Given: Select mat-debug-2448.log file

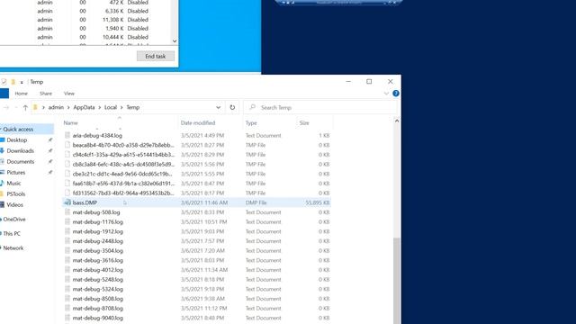Looking at the screenshot, I should (196, 241).
